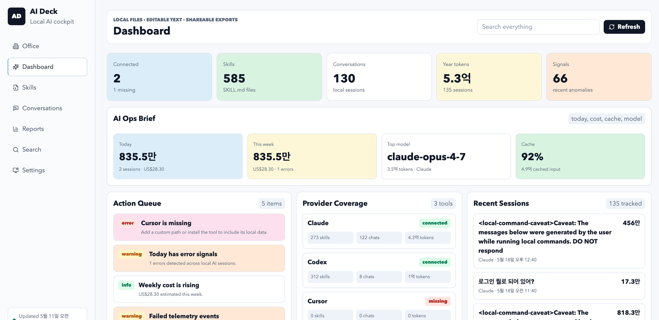Click Cursor's missing status badge
This screenshot has width=659, height=320.
438,301
